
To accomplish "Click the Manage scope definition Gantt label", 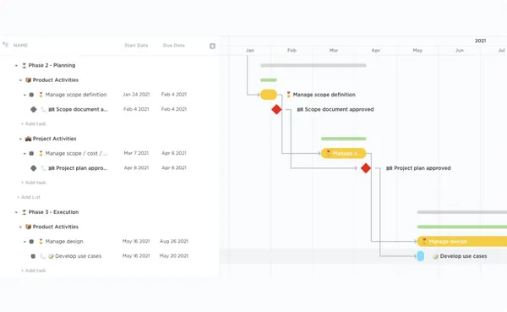I will click(x=324, y=95).
